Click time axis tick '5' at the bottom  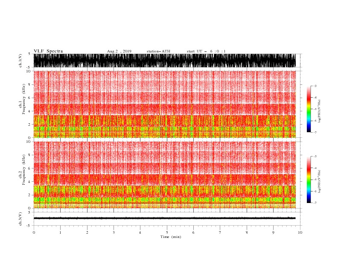click(x=167, y=232)
